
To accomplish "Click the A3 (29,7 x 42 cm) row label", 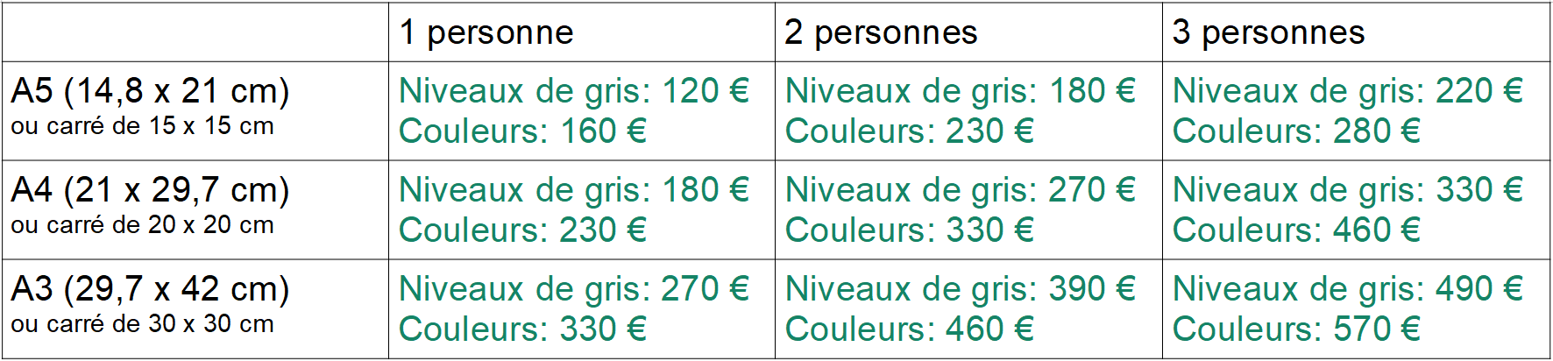I will point(150,289).
